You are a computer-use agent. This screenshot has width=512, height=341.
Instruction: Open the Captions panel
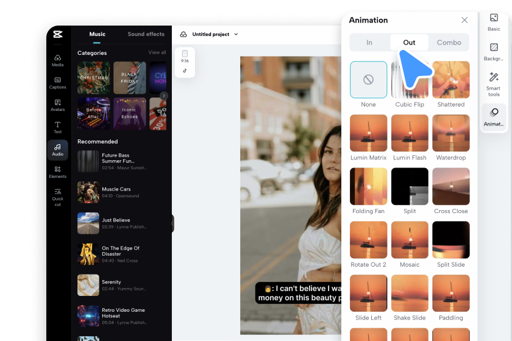coord(57,83)
